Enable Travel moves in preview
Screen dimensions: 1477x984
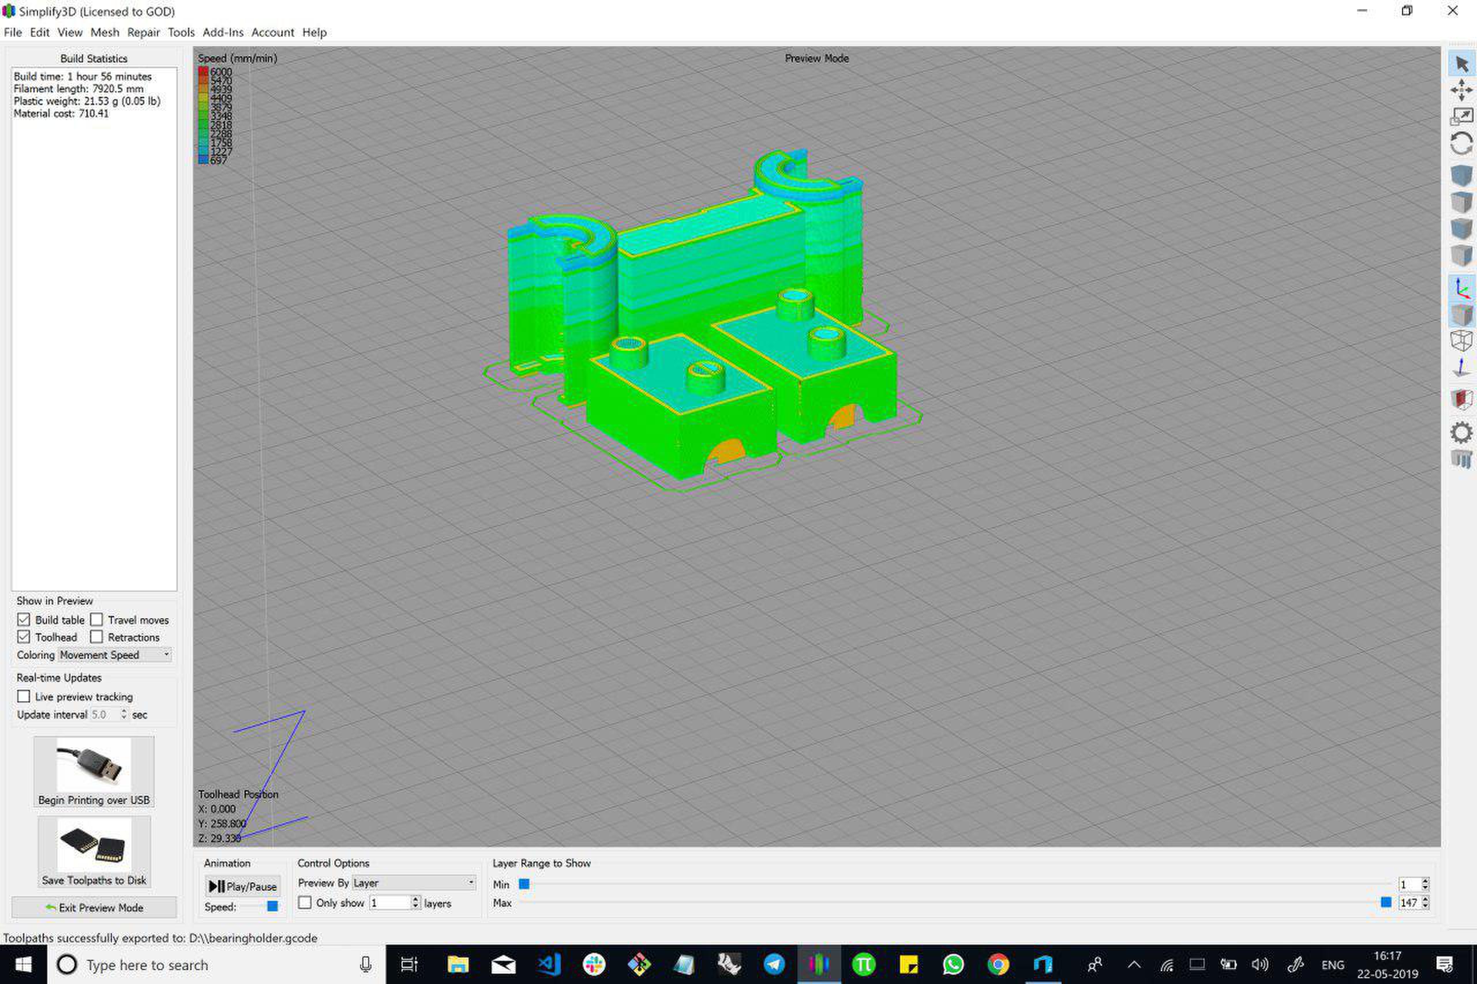(x=96, y=619)
